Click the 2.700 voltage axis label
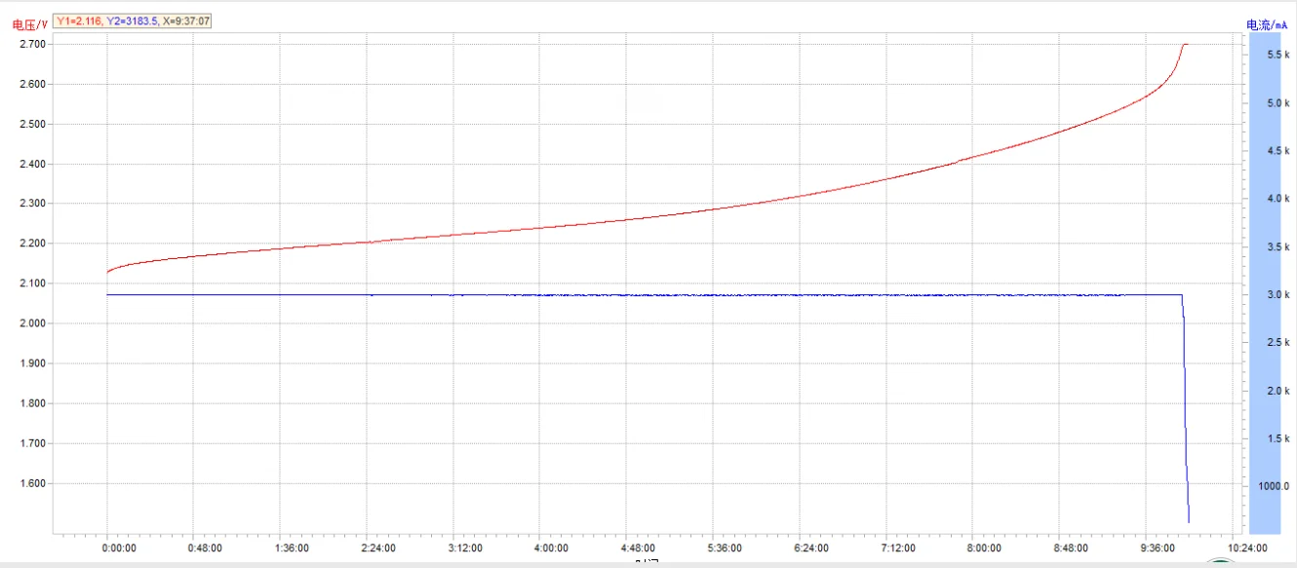 [x=32, y=44]
